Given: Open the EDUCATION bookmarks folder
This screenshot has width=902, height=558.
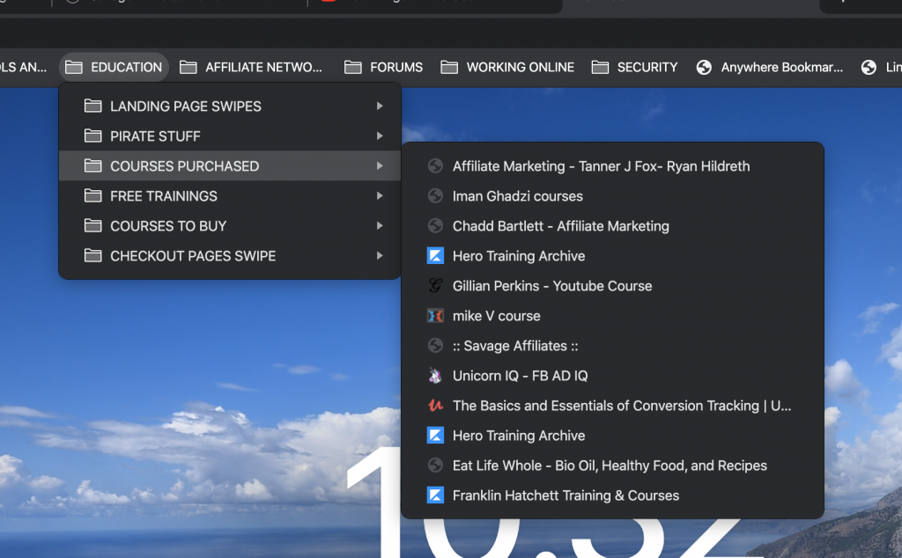Looking at the screenshot, I should [x=114, y=67].
